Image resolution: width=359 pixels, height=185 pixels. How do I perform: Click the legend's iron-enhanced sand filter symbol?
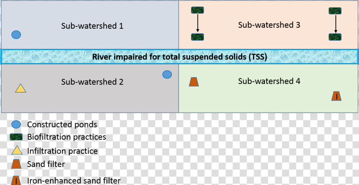coord(16,181)
